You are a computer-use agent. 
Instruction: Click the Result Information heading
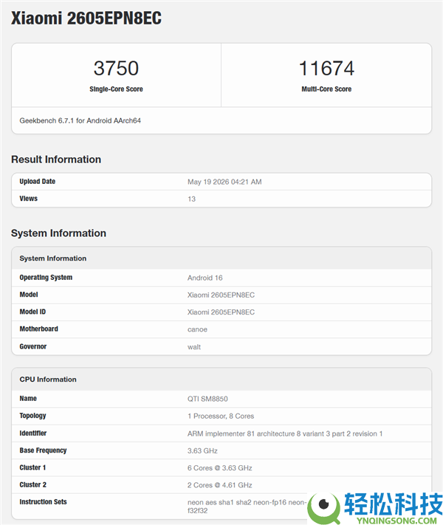coord(56,159)
